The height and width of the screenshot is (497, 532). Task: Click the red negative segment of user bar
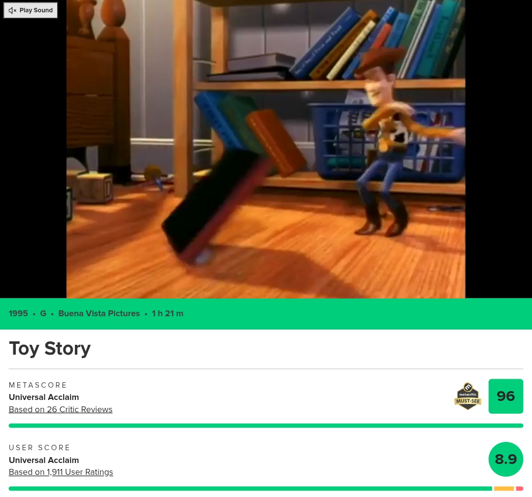pos(520,489)
